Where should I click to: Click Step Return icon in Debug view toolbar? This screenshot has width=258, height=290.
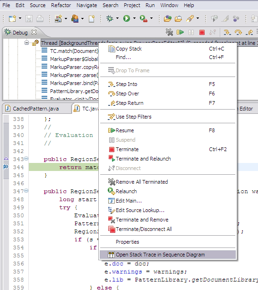249,33
